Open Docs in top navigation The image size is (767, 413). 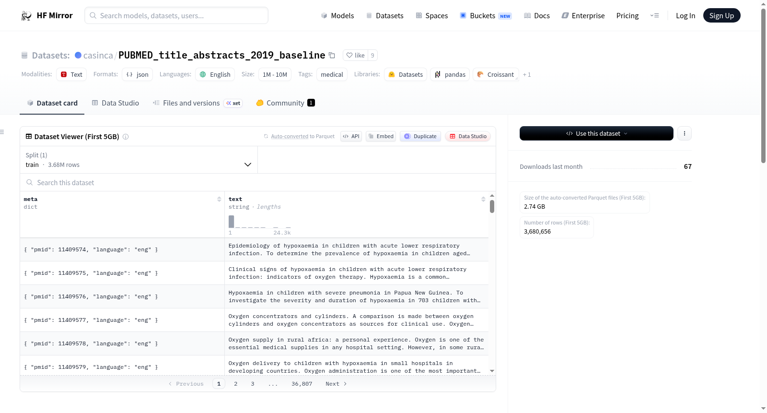pos(536,16)
